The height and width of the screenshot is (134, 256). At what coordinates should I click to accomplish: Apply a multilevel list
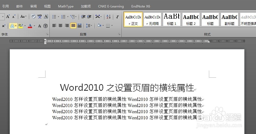coord(72,17)
